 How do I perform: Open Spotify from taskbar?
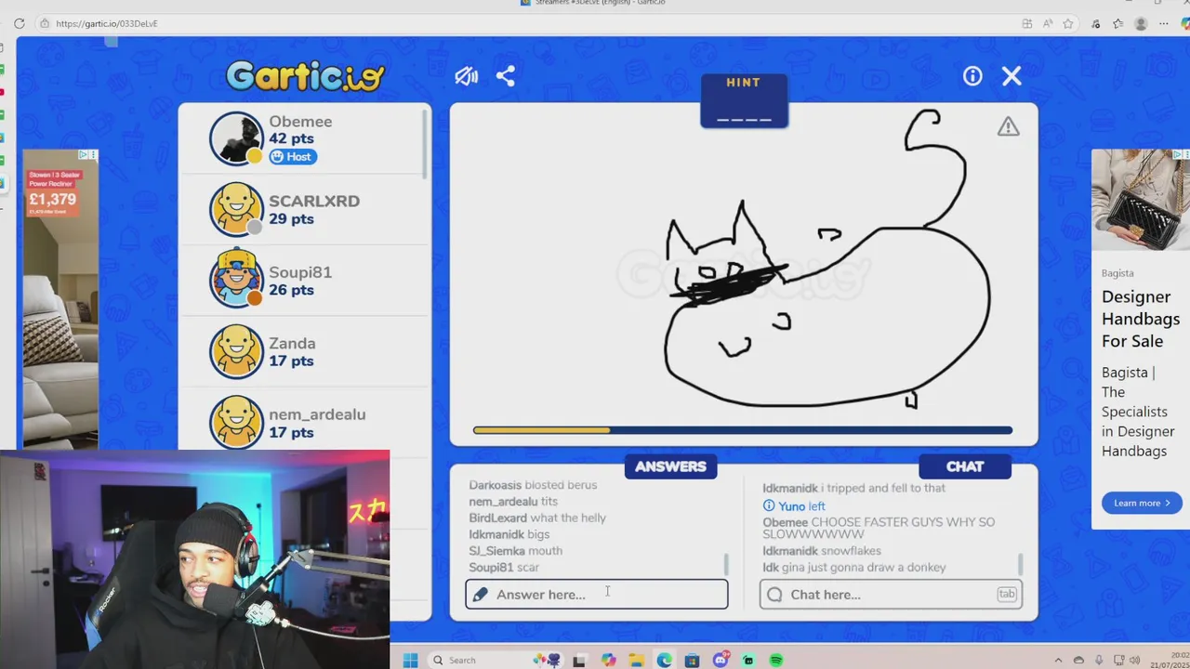[x=776, y=660]
